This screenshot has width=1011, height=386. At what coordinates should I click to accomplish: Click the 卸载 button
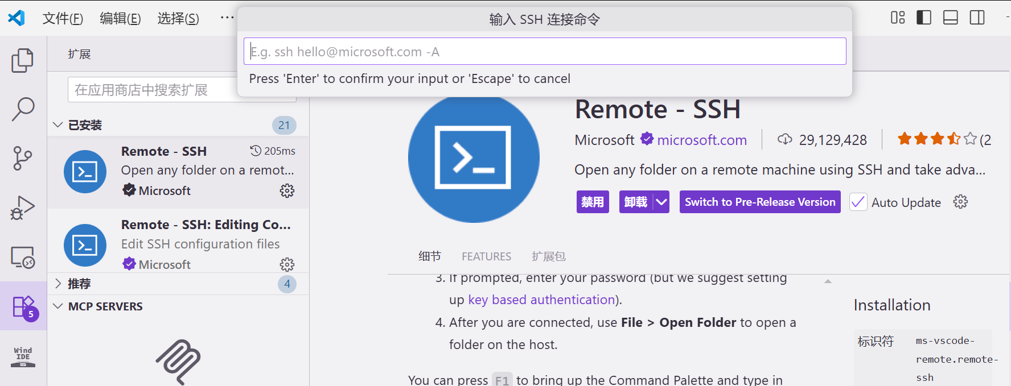pos(636,202)
